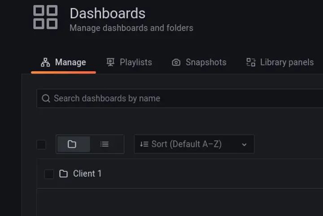
Task: Click the Dashboards grid icon
Action: (x=45, y=17)
